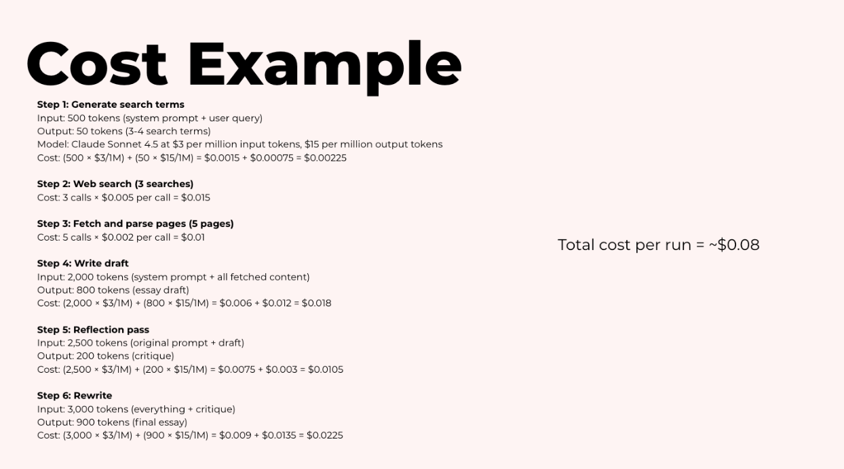This screenshot has height=469, width=844.
Task: Click the cost line for 5 fetch calls
Action: point(121,237)
